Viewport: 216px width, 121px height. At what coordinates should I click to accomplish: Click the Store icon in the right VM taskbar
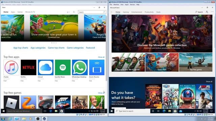pos(175,111)
